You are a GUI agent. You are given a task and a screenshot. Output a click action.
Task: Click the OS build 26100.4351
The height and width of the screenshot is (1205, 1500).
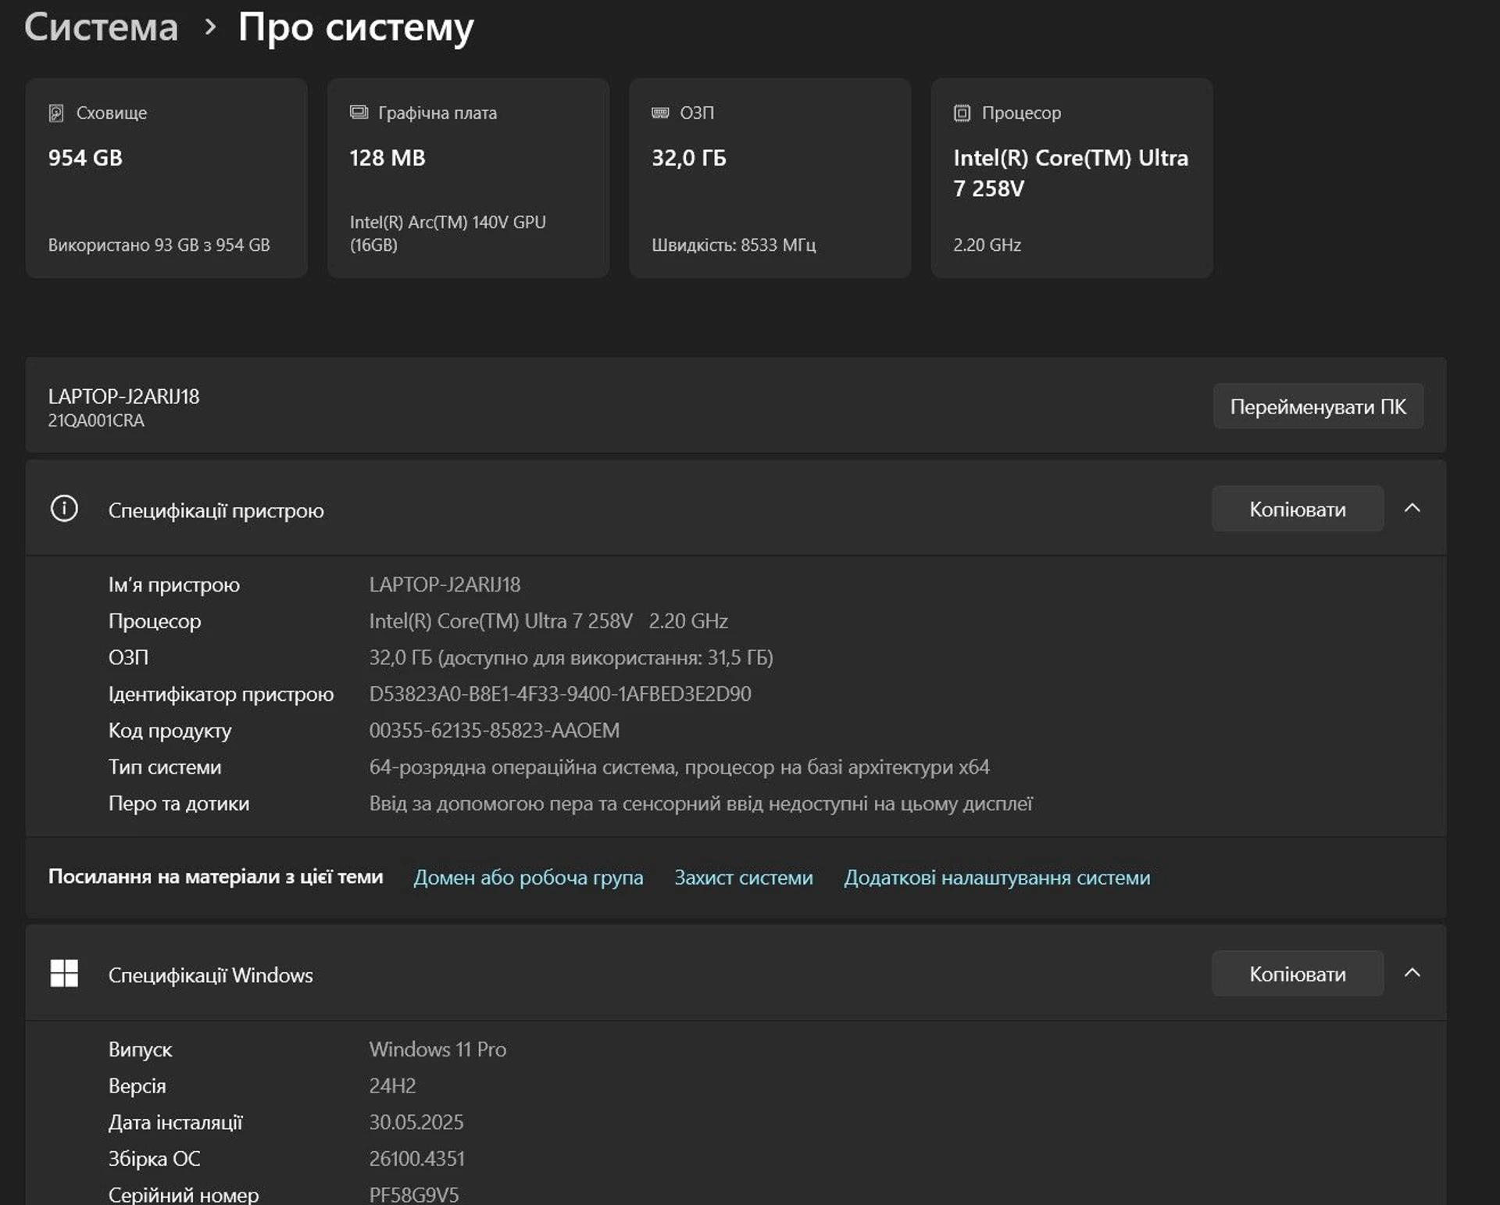tap(416, 1159)
